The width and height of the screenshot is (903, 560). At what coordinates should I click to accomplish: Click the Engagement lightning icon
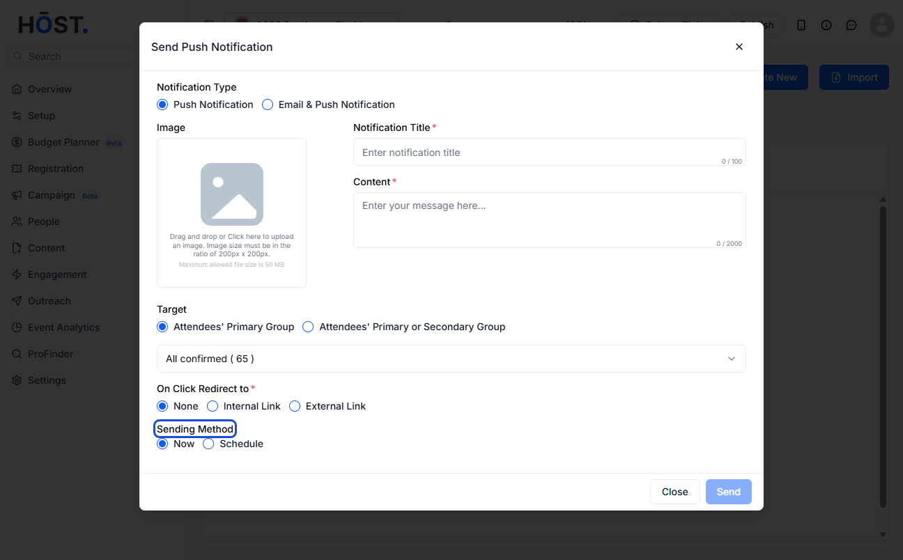coord(17,274)
